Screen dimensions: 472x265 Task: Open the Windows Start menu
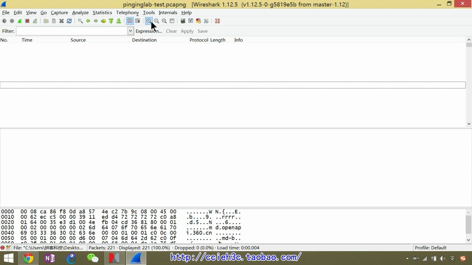(9, 258)
